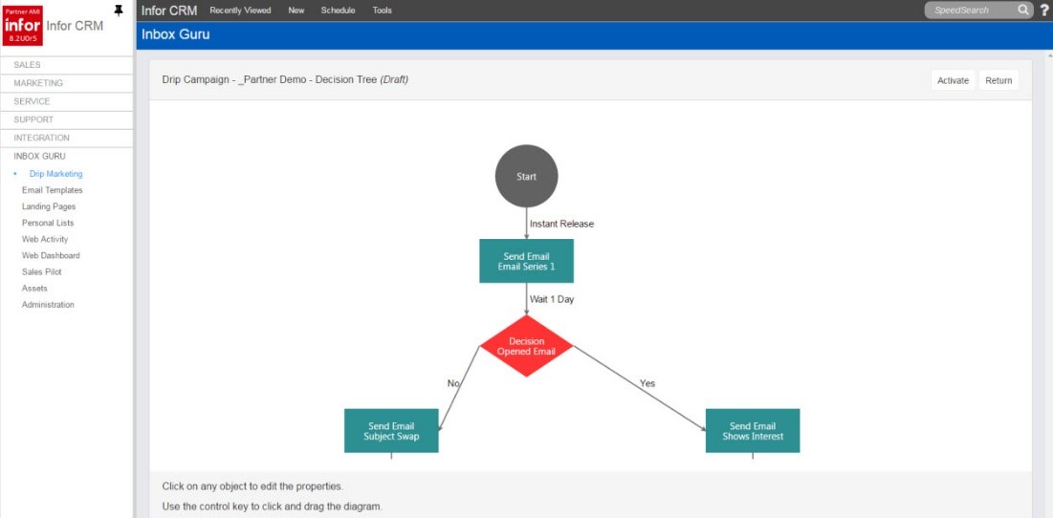Open the Schedule menu
1053x518 pixels.
(338, 11)
